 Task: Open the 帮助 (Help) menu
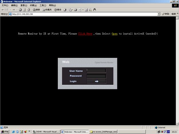[52, 5]
